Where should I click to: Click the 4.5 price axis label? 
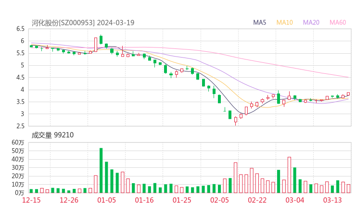[x=20, y=77]
